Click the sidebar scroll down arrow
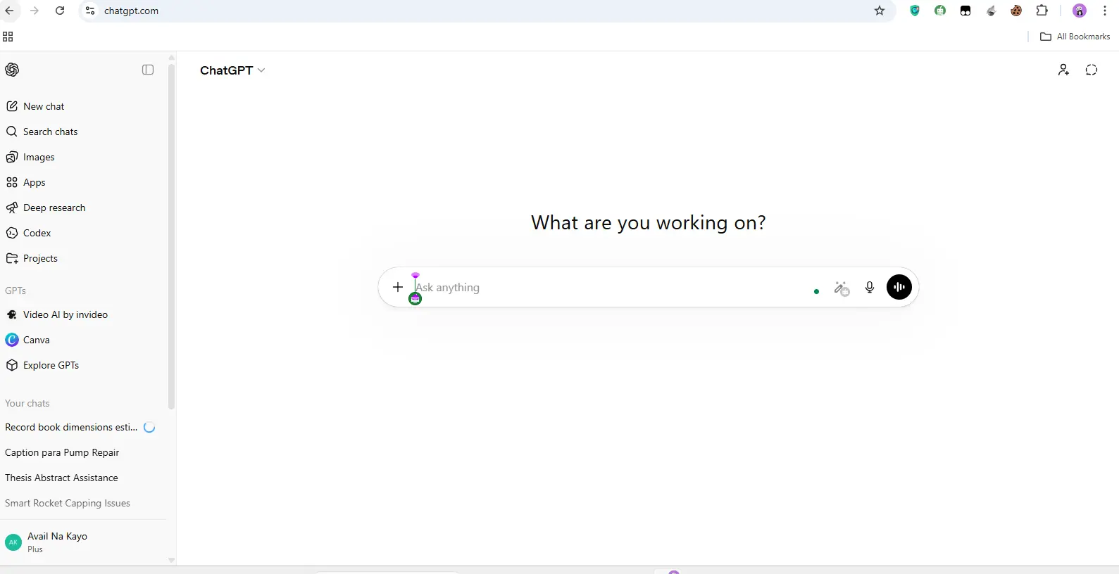The width and height of the screenshot is (1119, 574). (171, 560)
